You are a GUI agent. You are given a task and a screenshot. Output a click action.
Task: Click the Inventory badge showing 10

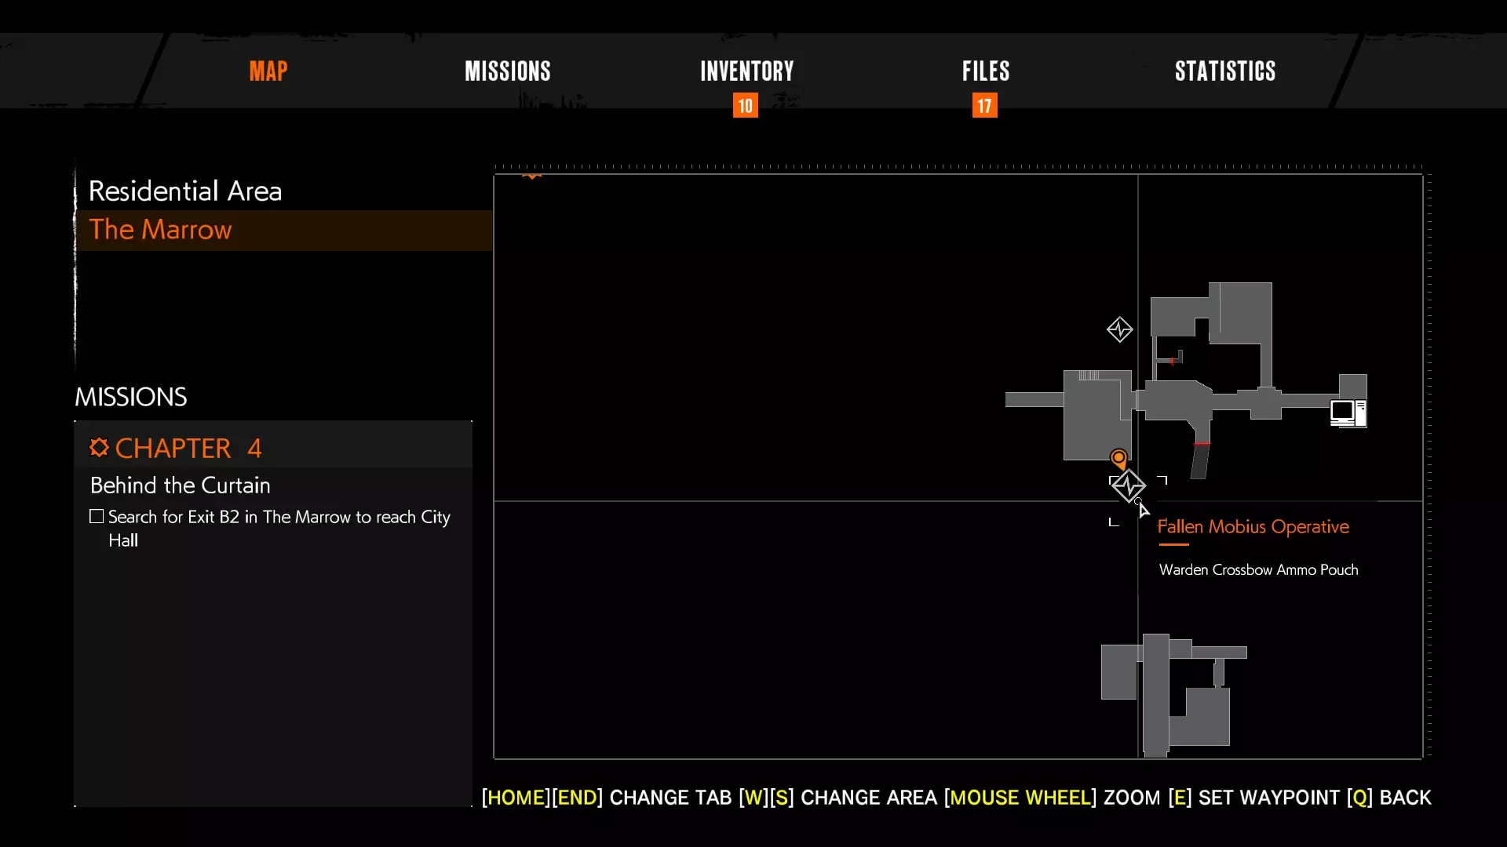pyautogui.click(x=745, y=106)
